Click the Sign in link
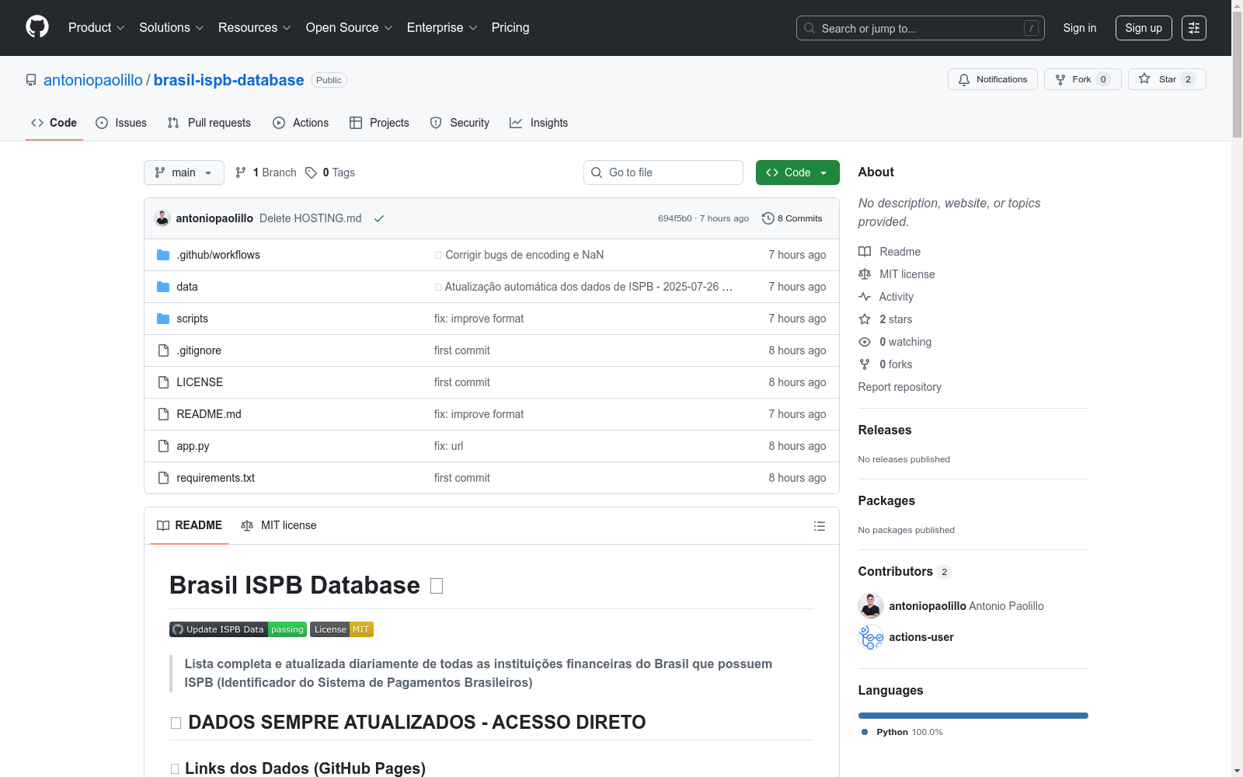The image size is (1243, 777). click(x=1080, y=28)
